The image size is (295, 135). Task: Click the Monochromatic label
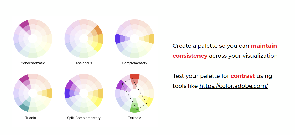33,63
